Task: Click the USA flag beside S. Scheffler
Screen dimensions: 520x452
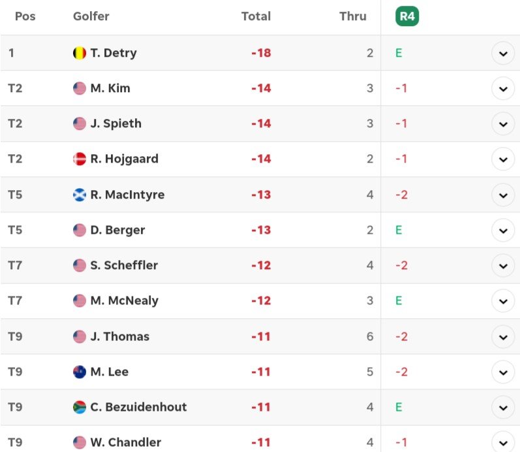Action: click(79, 265)
